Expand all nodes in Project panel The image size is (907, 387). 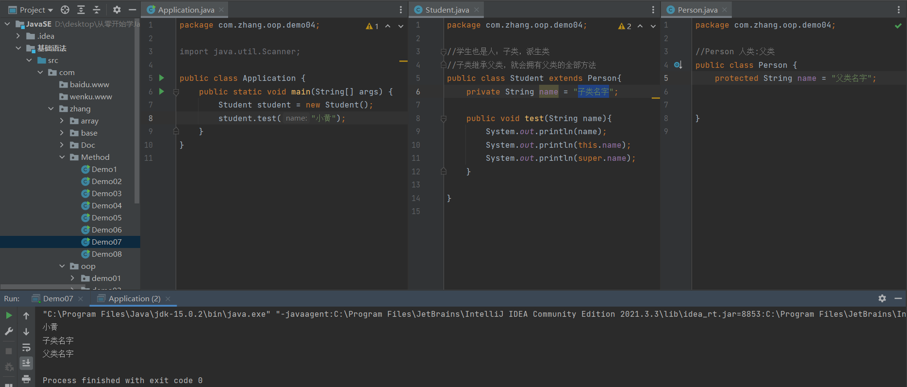[x=81, y=10]
